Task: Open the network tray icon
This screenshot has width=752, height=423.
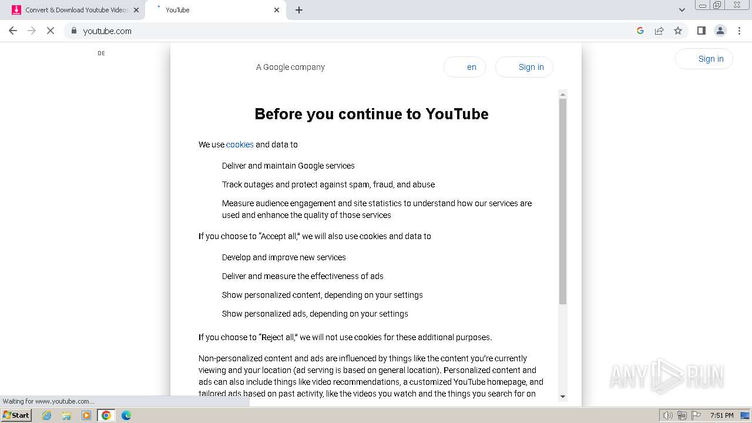Action: [x=682, y=415]
